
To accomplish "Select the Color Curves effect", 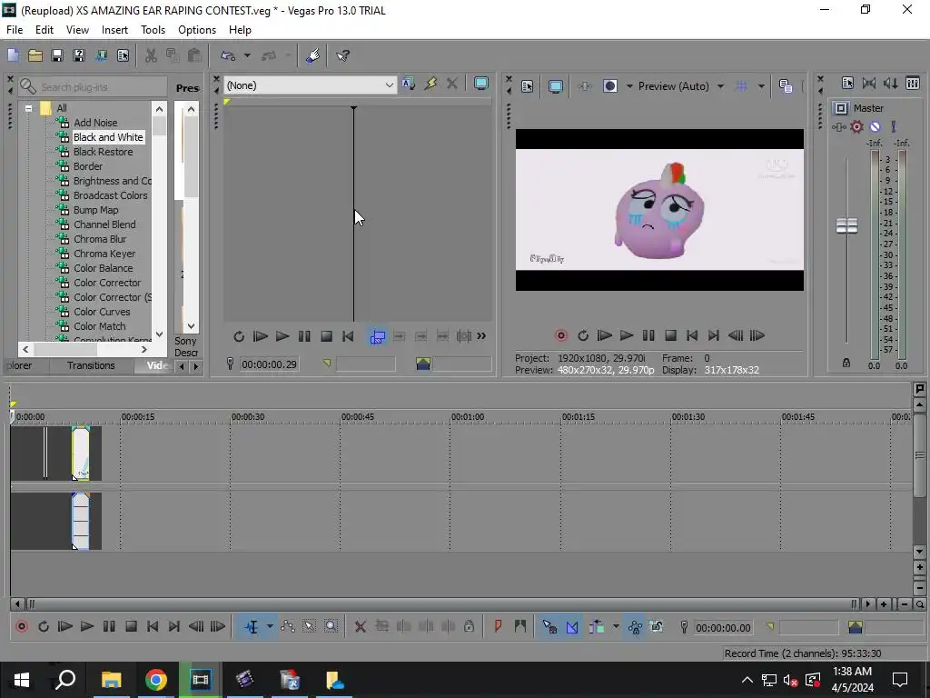I will pyautogui.click(x=102, y=312).
